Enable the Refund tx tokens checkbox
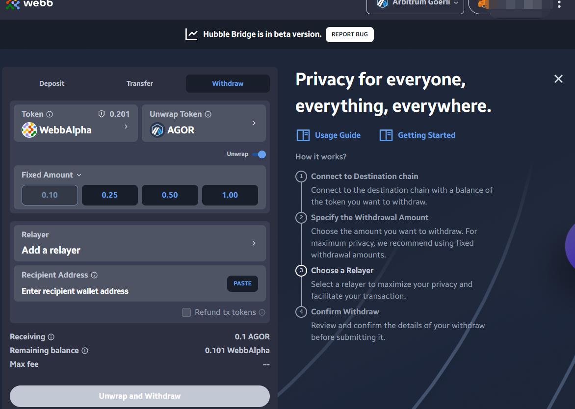Screen dimensions: 575x409 click(186, 312)
